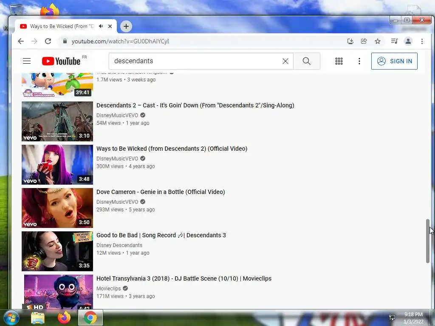Visit the Disney Descendants channel
The image size is (435, 326).
coord(119,245)
